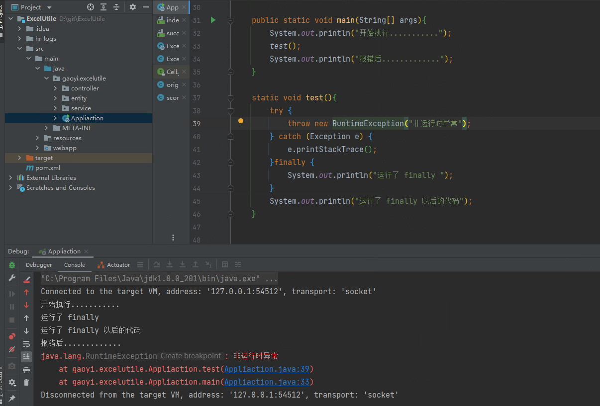Click Resume Program icon in debug sidebar
The height and width of the screenshot is (406, 600).
[12, 294]
